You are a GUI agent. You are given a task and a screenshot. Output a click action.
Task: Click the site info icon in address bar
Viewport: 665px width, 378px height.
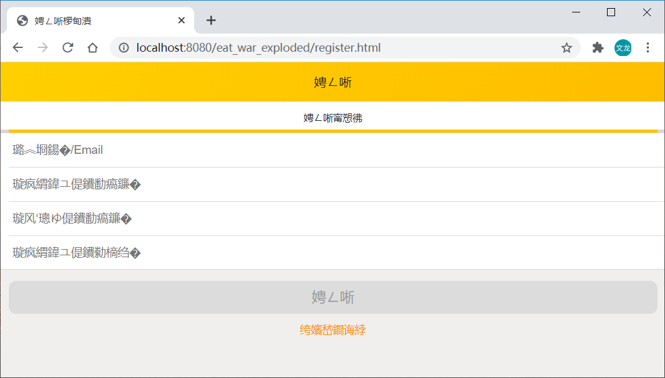pyautogui.click(x=124, y=47)
